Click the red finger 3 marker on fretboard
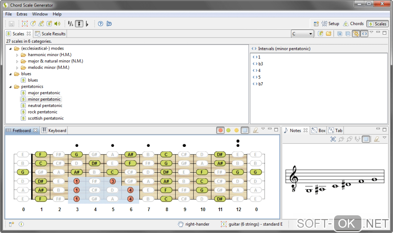393x233 pixels. [x=113, y=181]
